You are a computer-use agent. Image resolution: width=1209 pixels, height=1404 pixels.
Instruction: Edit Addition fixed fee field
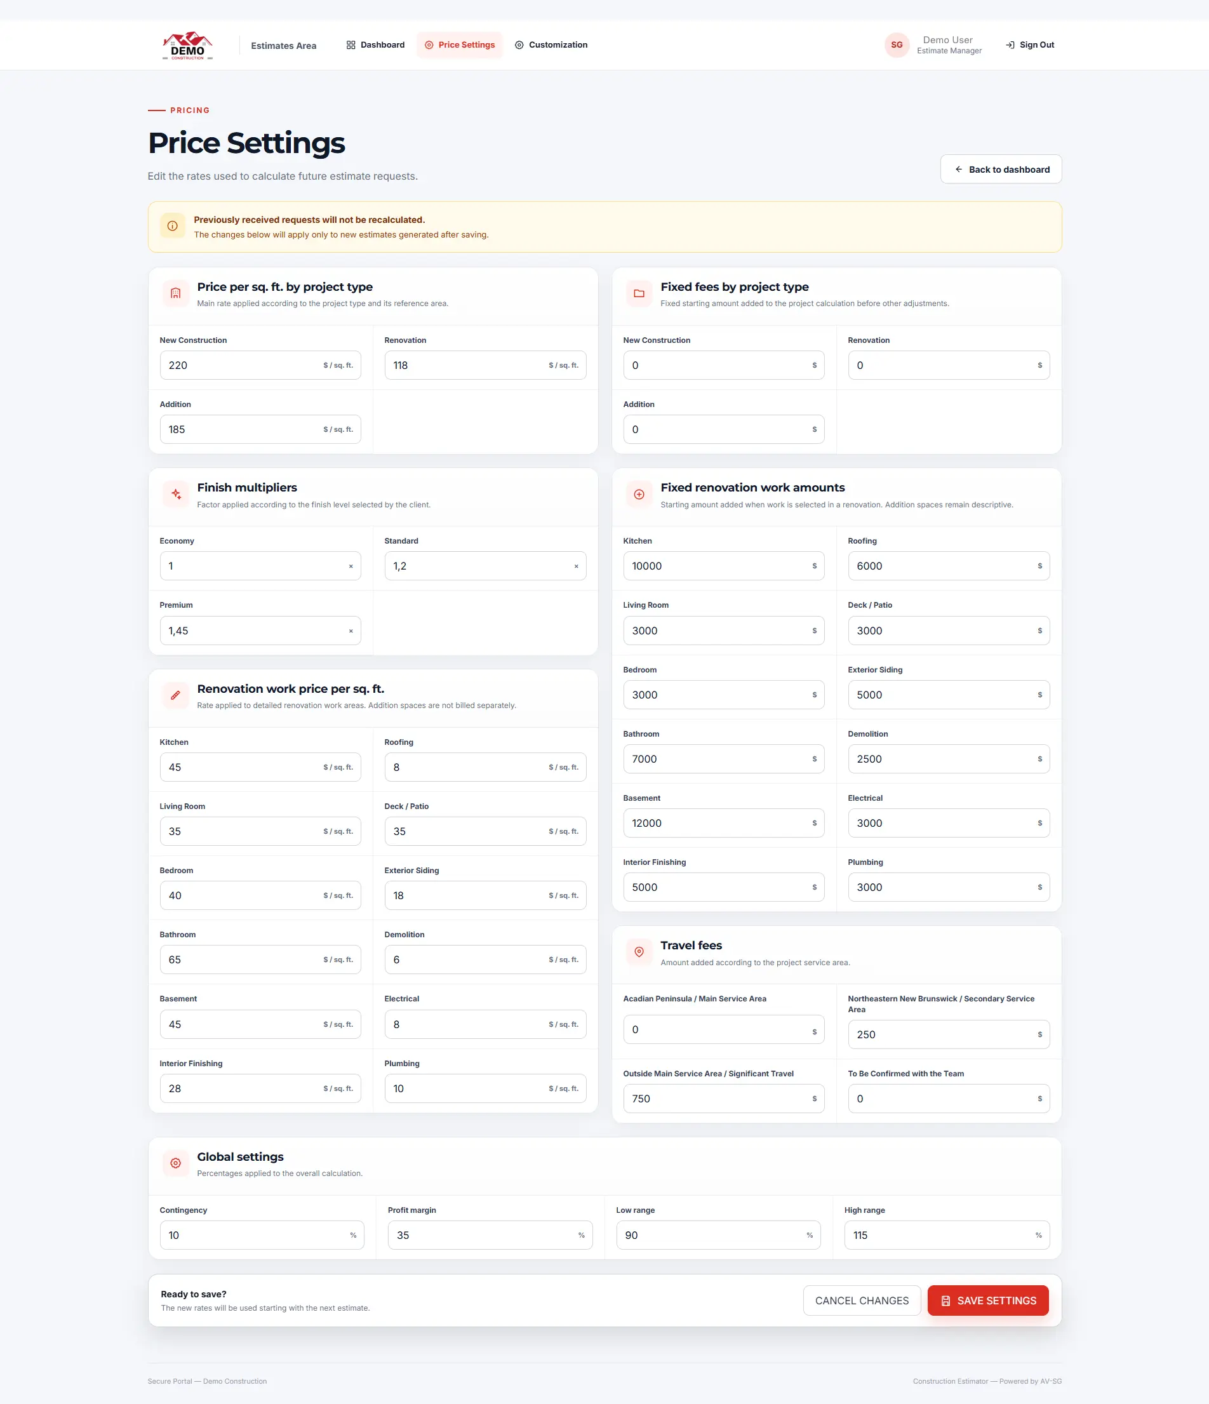pyautogui.click(x=724, y=430)
